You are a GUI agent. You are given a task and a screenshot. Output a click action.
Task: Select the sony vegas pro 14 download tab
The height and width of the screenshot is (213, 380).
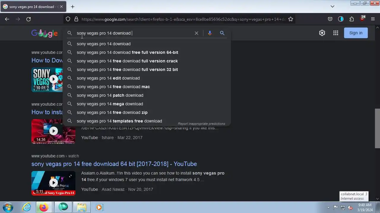pos(33,7)
